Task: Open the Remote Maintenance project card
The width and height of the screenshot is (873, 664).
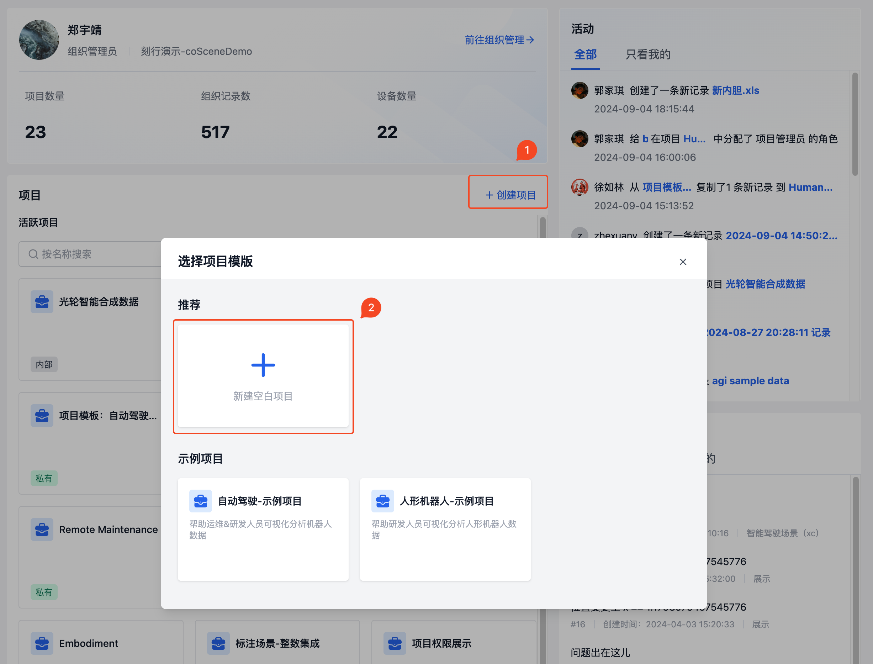Action: (x=90, y=557)
